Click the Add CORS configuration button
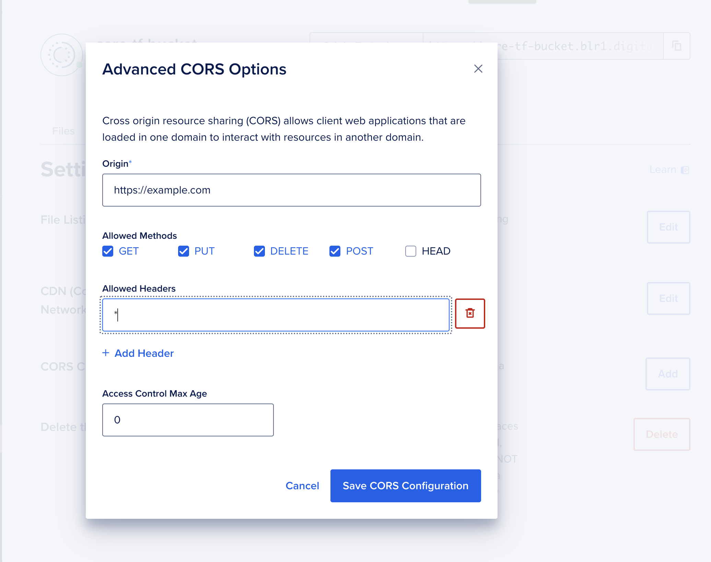Viewport: 711px width, 562px height. (667, 374)
